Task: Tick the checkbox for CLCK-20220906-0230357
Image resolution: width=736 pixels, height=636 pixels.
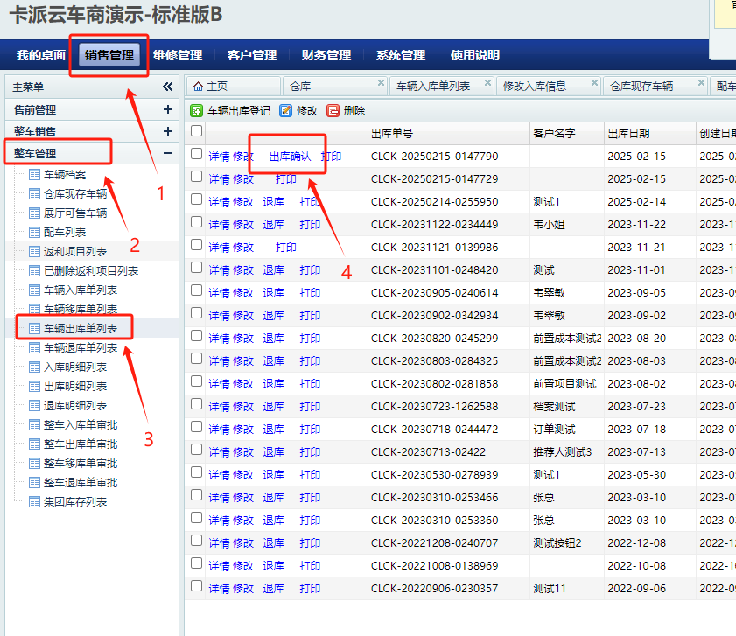Action: (x=197, y=587)
